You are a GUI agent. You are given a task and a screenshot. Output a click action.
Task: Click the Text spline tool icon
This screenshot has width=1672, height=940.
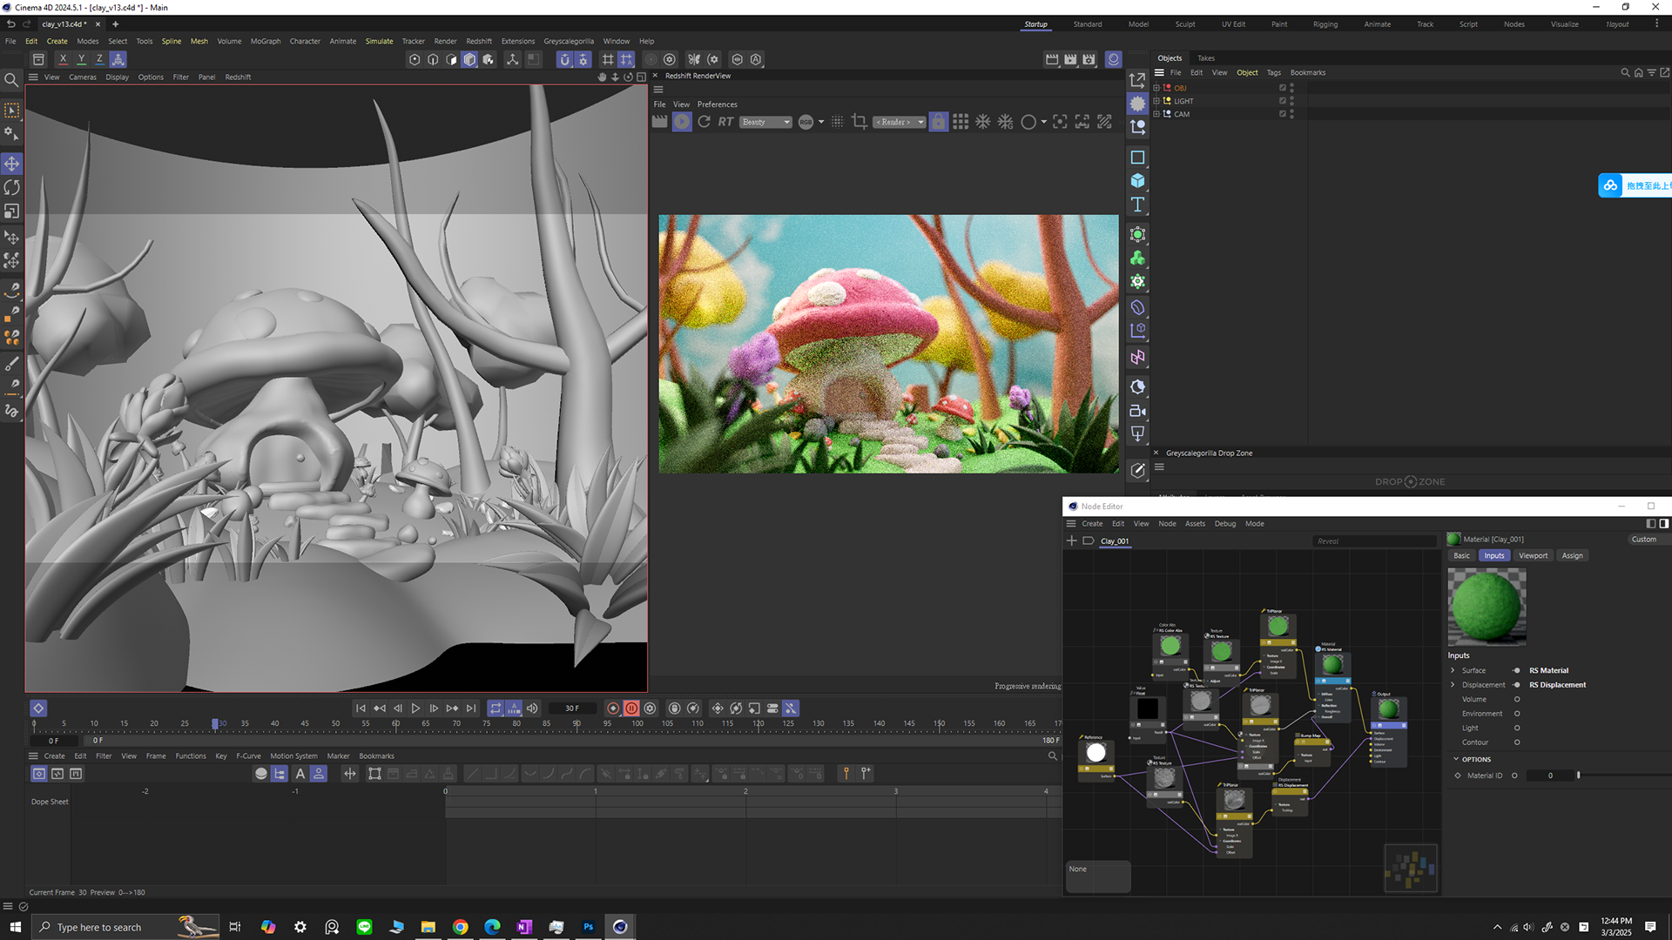[x=1137, y=205]
